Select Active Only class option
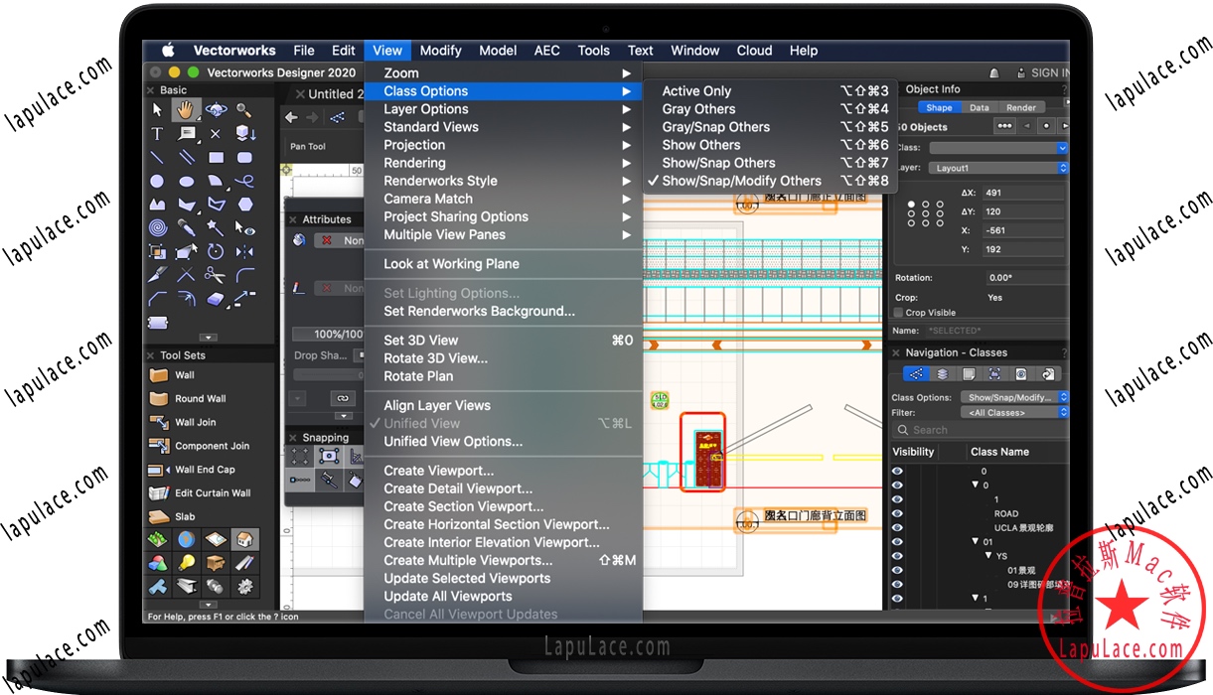 [x=696, y=90]
